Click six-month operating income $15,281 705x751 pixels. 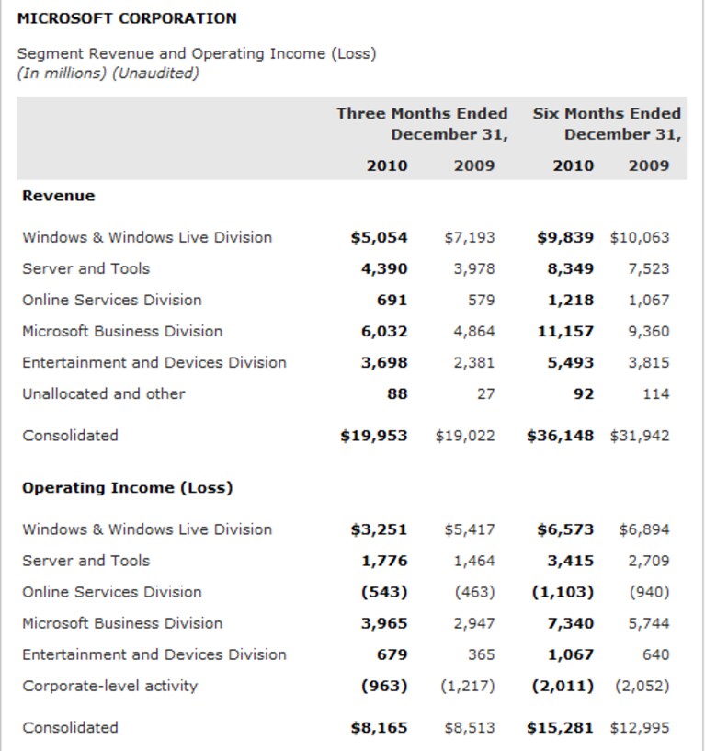point(561,728)
